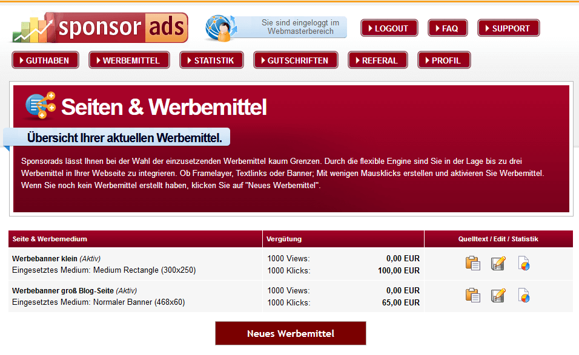Open the FAQ page
The width and height of the screenshot is (579, 355).
[x=448, y=28]
